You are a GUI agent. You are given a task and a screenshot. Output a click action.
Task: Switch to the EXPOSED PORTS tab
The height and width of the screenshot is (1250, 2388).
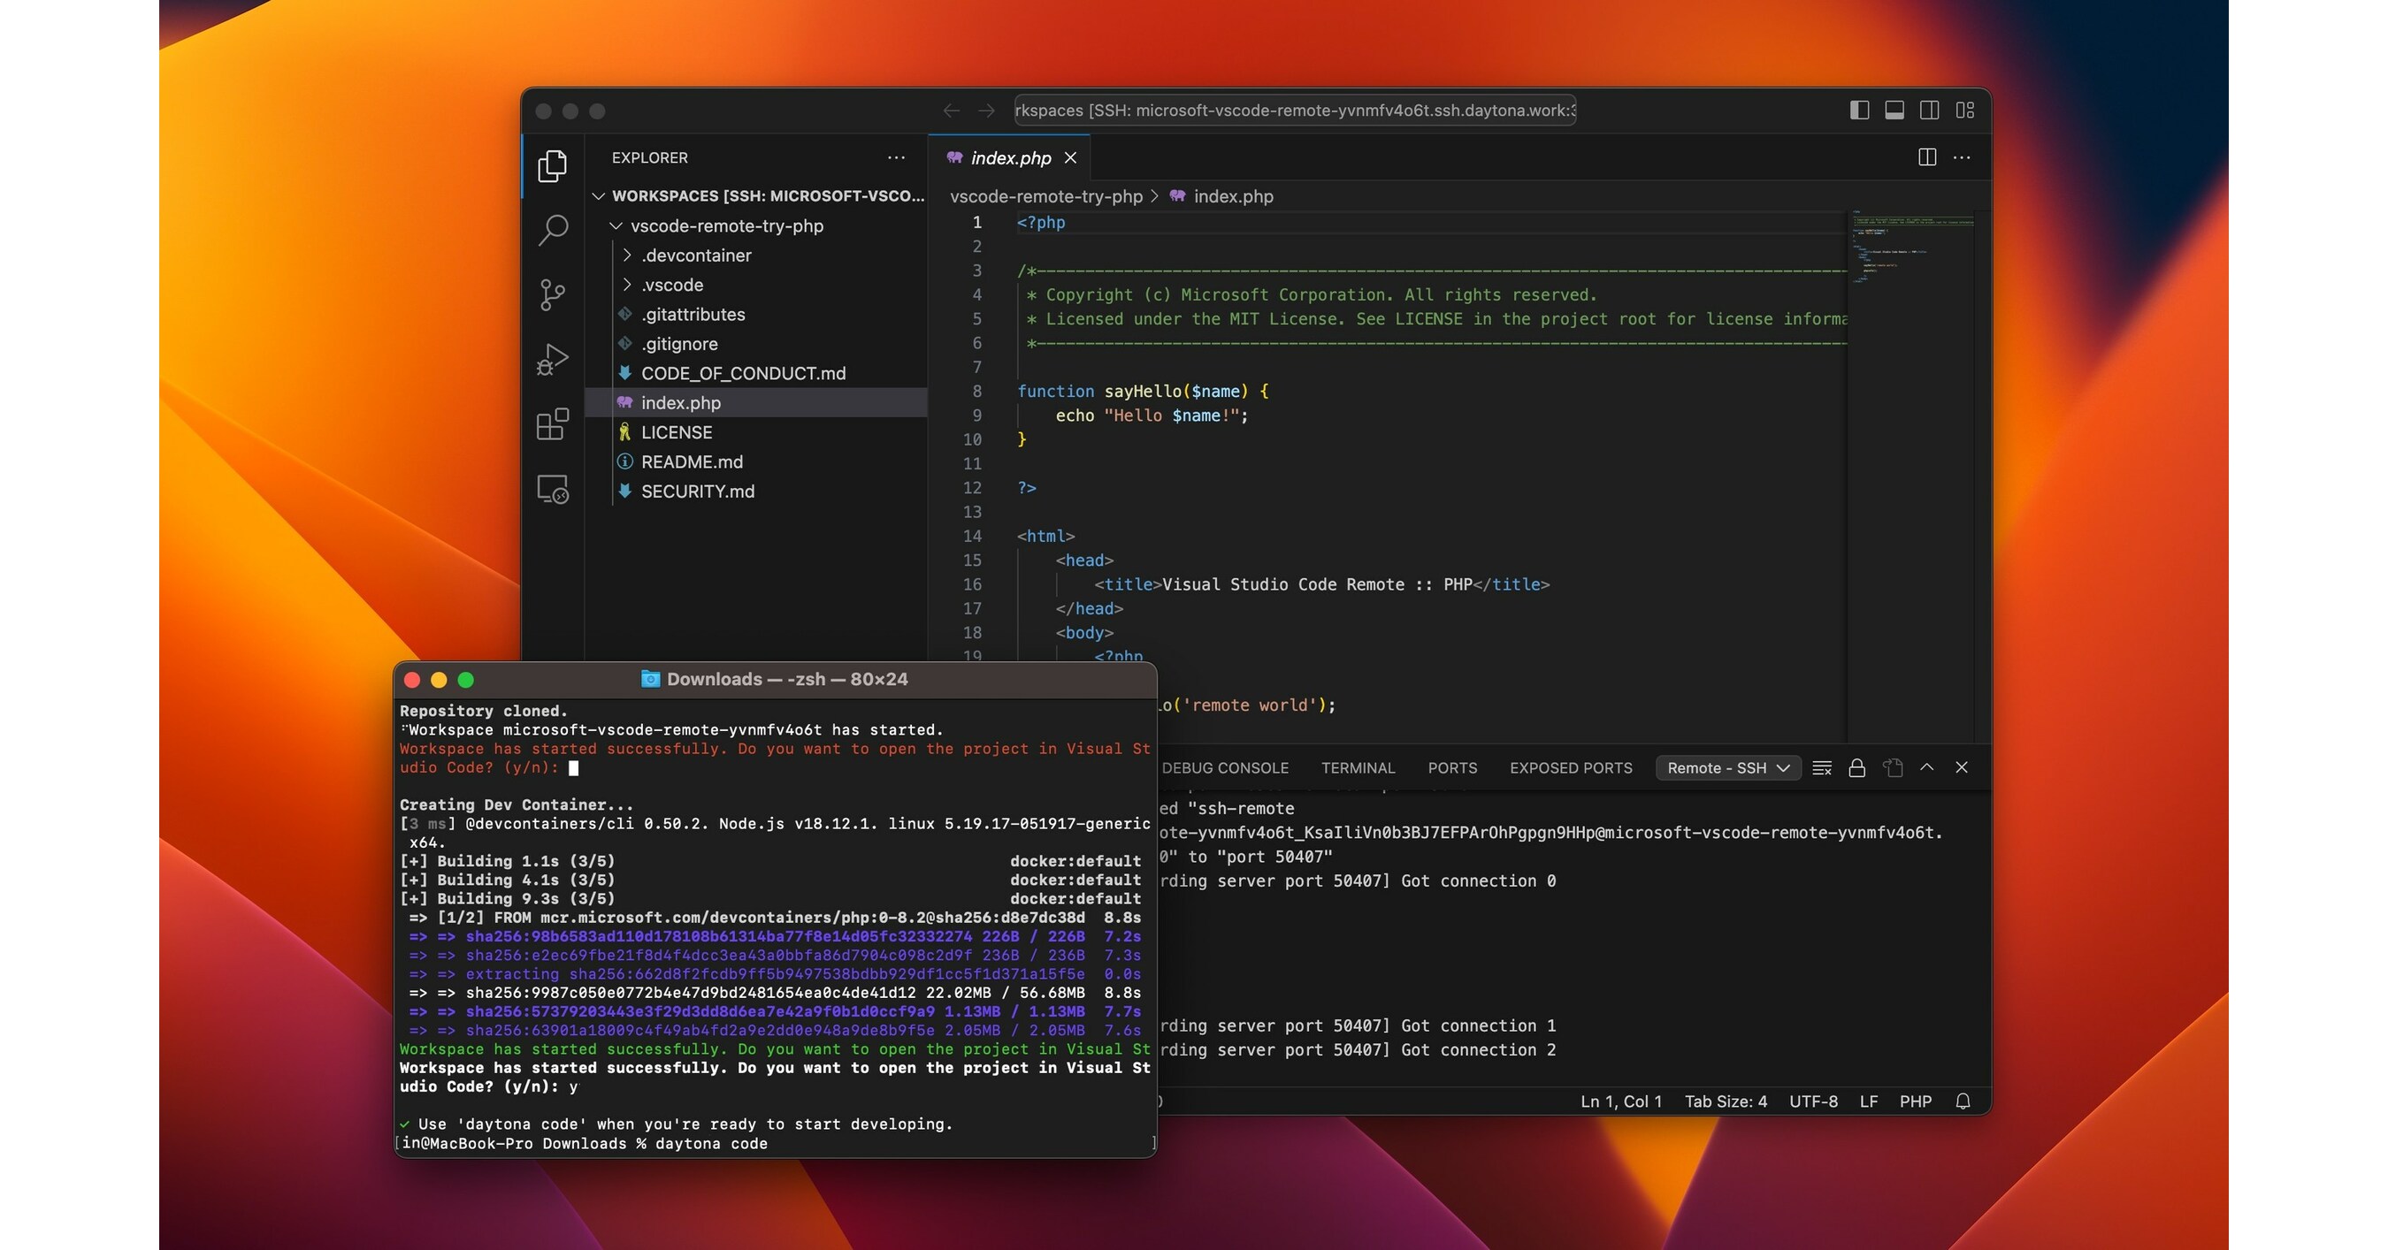click(x=1571, y=767)
